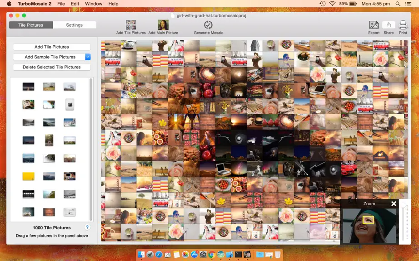
Task: Expand the Add Sample Tile Pictures dropdown arrow
Action: pyautogui.click(x=88, y=57)
